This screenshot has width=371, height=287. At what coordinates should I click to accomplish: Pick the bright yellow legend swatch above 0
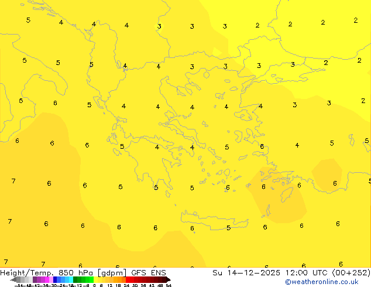click(x=95, y=279)
